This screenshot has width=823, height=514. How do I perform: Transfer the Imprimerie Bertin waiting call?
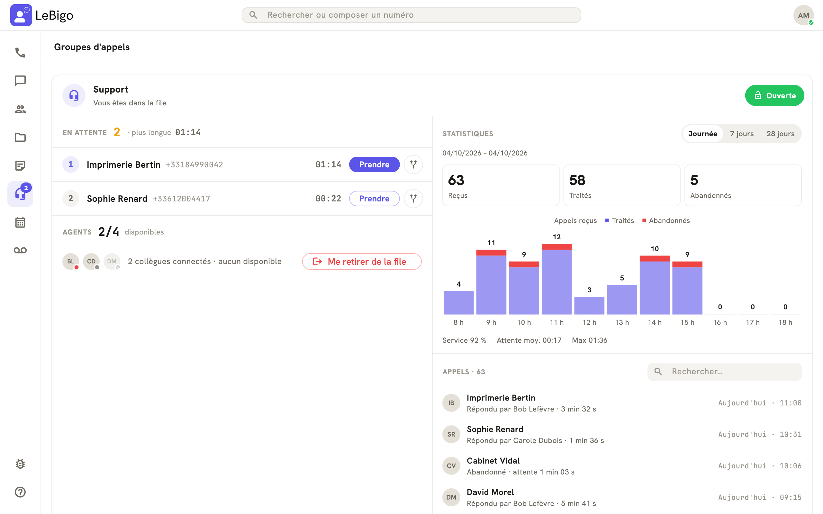tap(413, 164)
